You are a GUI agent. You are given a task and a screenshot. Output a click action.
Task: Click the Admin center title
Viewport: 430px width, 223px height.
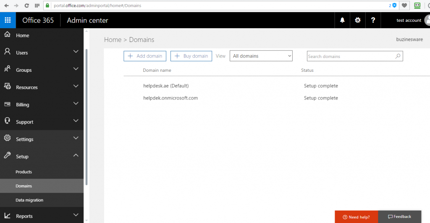(x=87, y=20)
